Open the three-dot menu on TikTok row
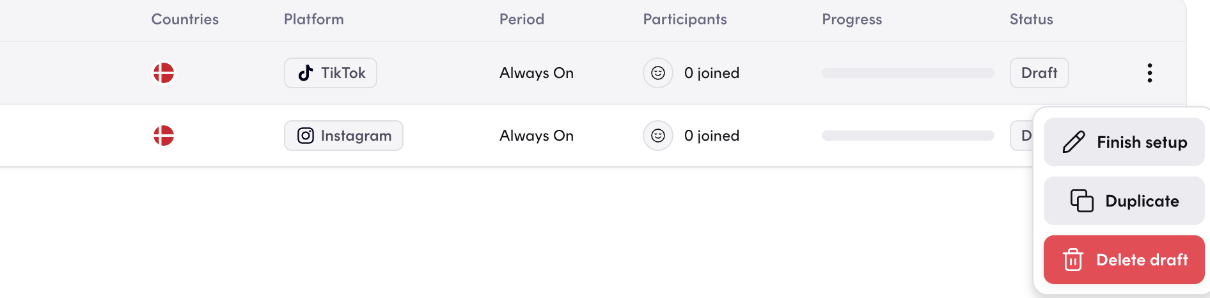This screenshot has width=1210, height=298. point(1149,73)
